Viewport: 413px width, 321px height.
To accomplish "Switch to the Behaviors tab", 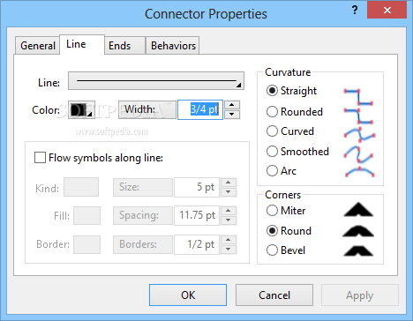I will click(x=173, y=46).
